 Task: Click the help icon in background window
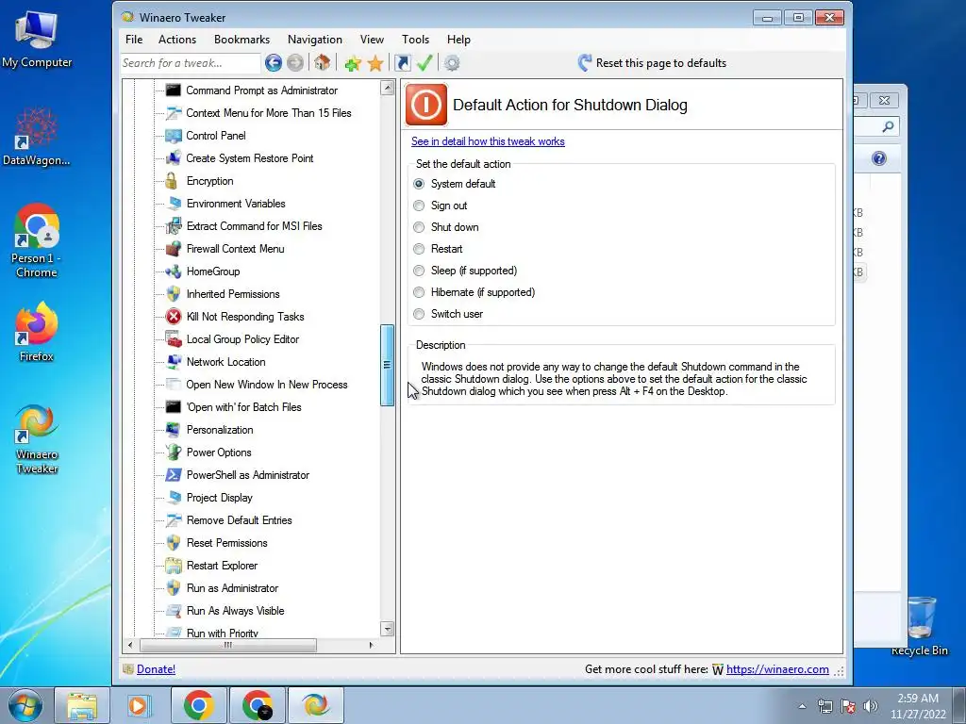coord(879,158)
